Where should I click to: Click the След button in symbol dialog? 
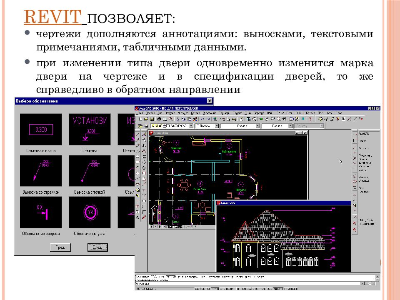point(97,247)
